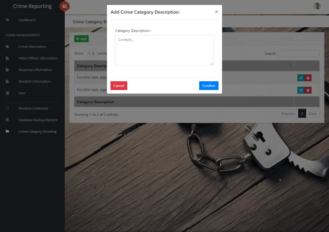Image resolution: width=329 pixels, height=232 pixels.
Task: Click the Confirm button in the dialog
Action: [209, 85]
